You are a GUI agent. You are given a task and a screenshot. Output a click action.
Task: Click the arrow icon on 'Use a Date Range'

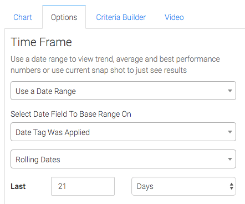coord(230,91)
